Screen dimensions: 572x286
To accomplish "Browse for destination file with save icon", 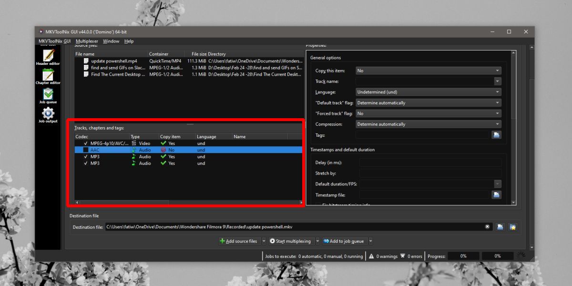I will (x=500, y=227).
